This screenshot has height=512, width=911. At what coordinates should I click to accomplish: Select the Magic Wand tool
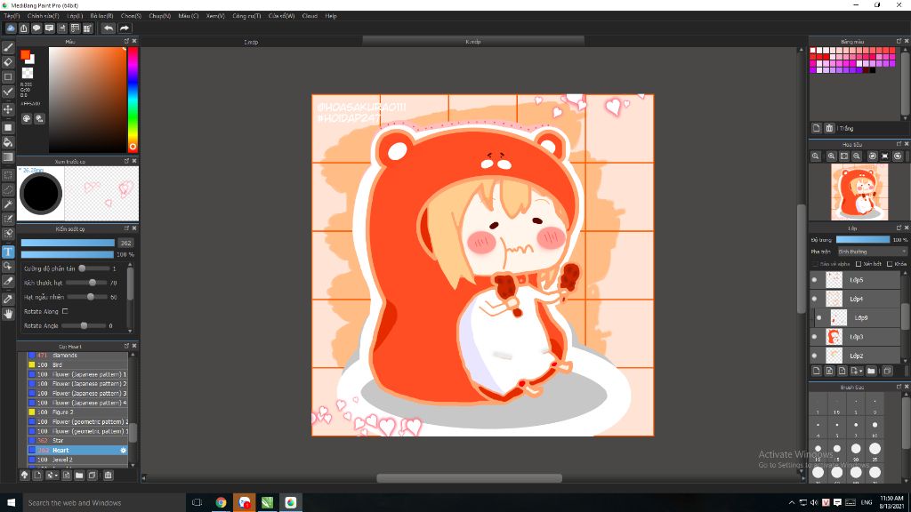pyautogui.click(x=8, y=204)
